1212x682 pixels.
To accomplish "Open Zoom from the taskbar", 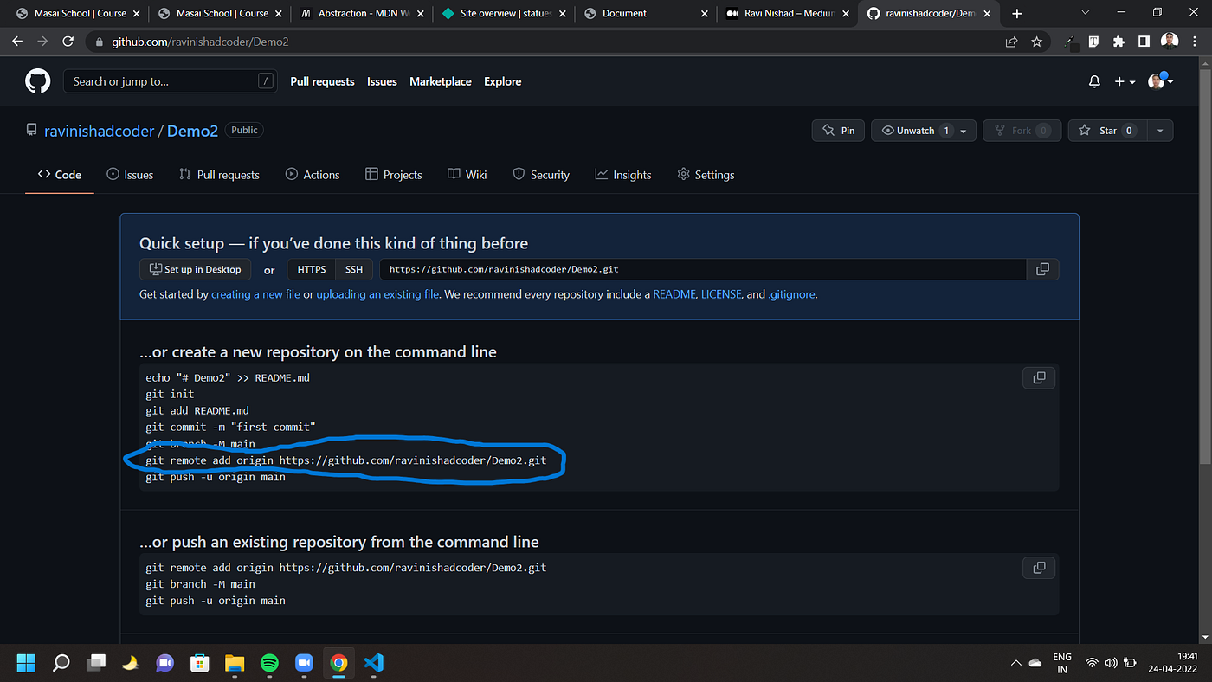I will point(304,664).
